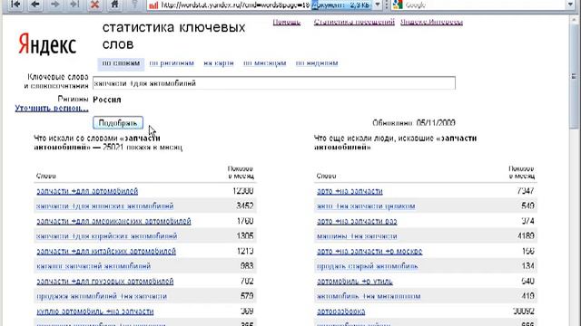Click the Яндекс logo
The image size is (581, 326).
pos(47,44)
